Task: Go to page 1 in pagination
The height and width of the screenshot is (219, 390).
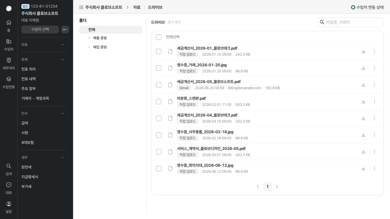Action: coord(268,186)
